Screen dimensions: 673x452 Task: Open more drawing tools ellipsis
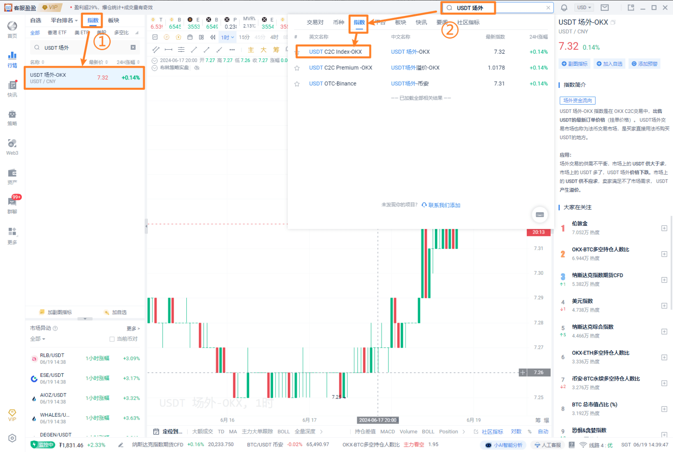click(232, 50)
